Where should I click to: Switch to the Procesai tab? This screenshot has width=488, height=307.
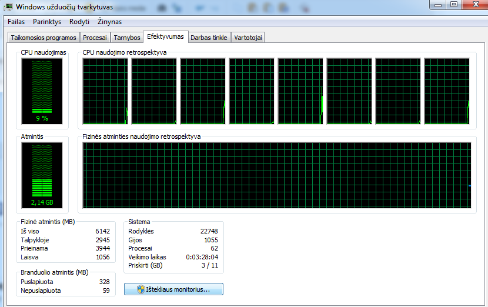[x=95, y=38]
